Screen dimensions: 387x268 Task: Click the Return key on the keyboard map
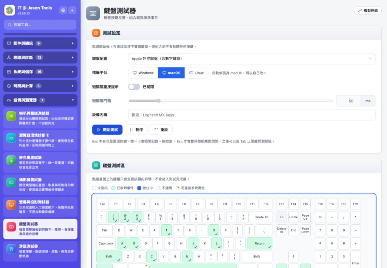[259, 243]
